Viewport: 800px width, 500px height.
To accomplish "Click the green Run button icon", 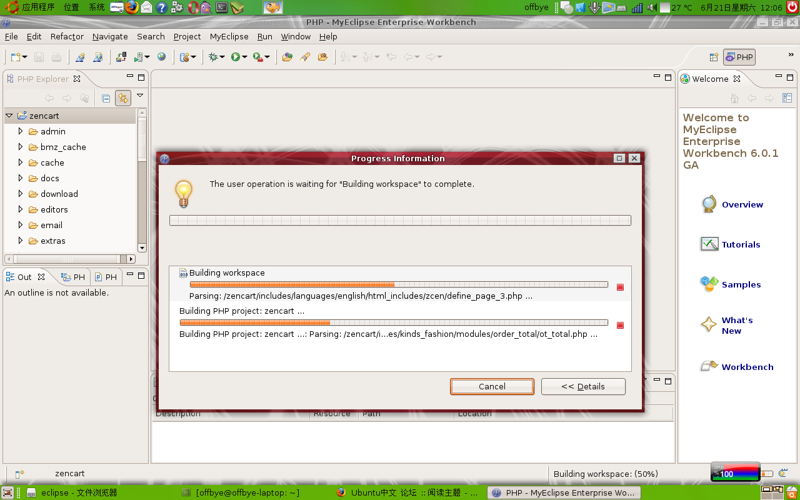I will tap(236, 57).
